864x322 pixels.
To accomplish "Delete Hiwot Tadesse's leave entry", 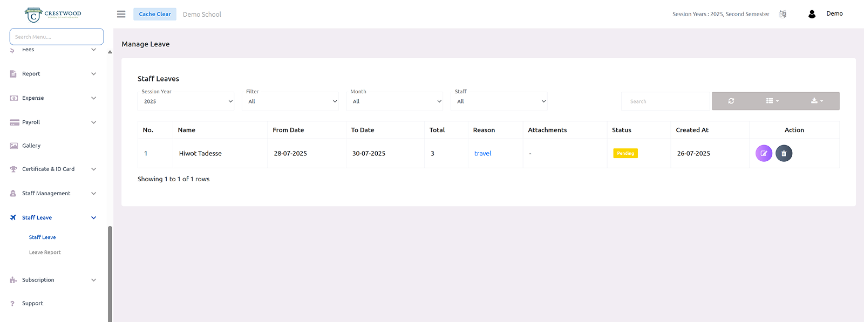I will 784,154.
